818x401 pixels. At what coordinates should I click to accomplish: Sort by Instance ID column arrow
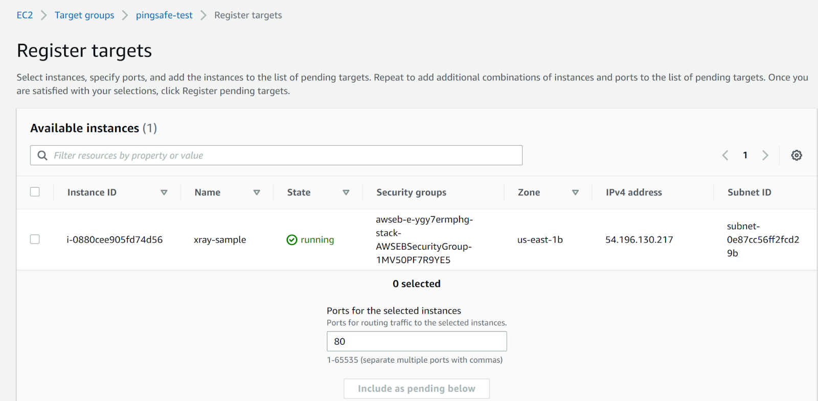pos(164,193)
